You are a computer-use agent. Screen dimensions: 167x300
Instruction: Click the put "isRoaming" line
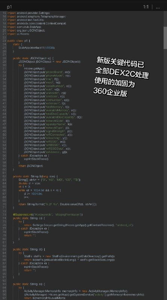pyautogui.click(x=46, y=138)
